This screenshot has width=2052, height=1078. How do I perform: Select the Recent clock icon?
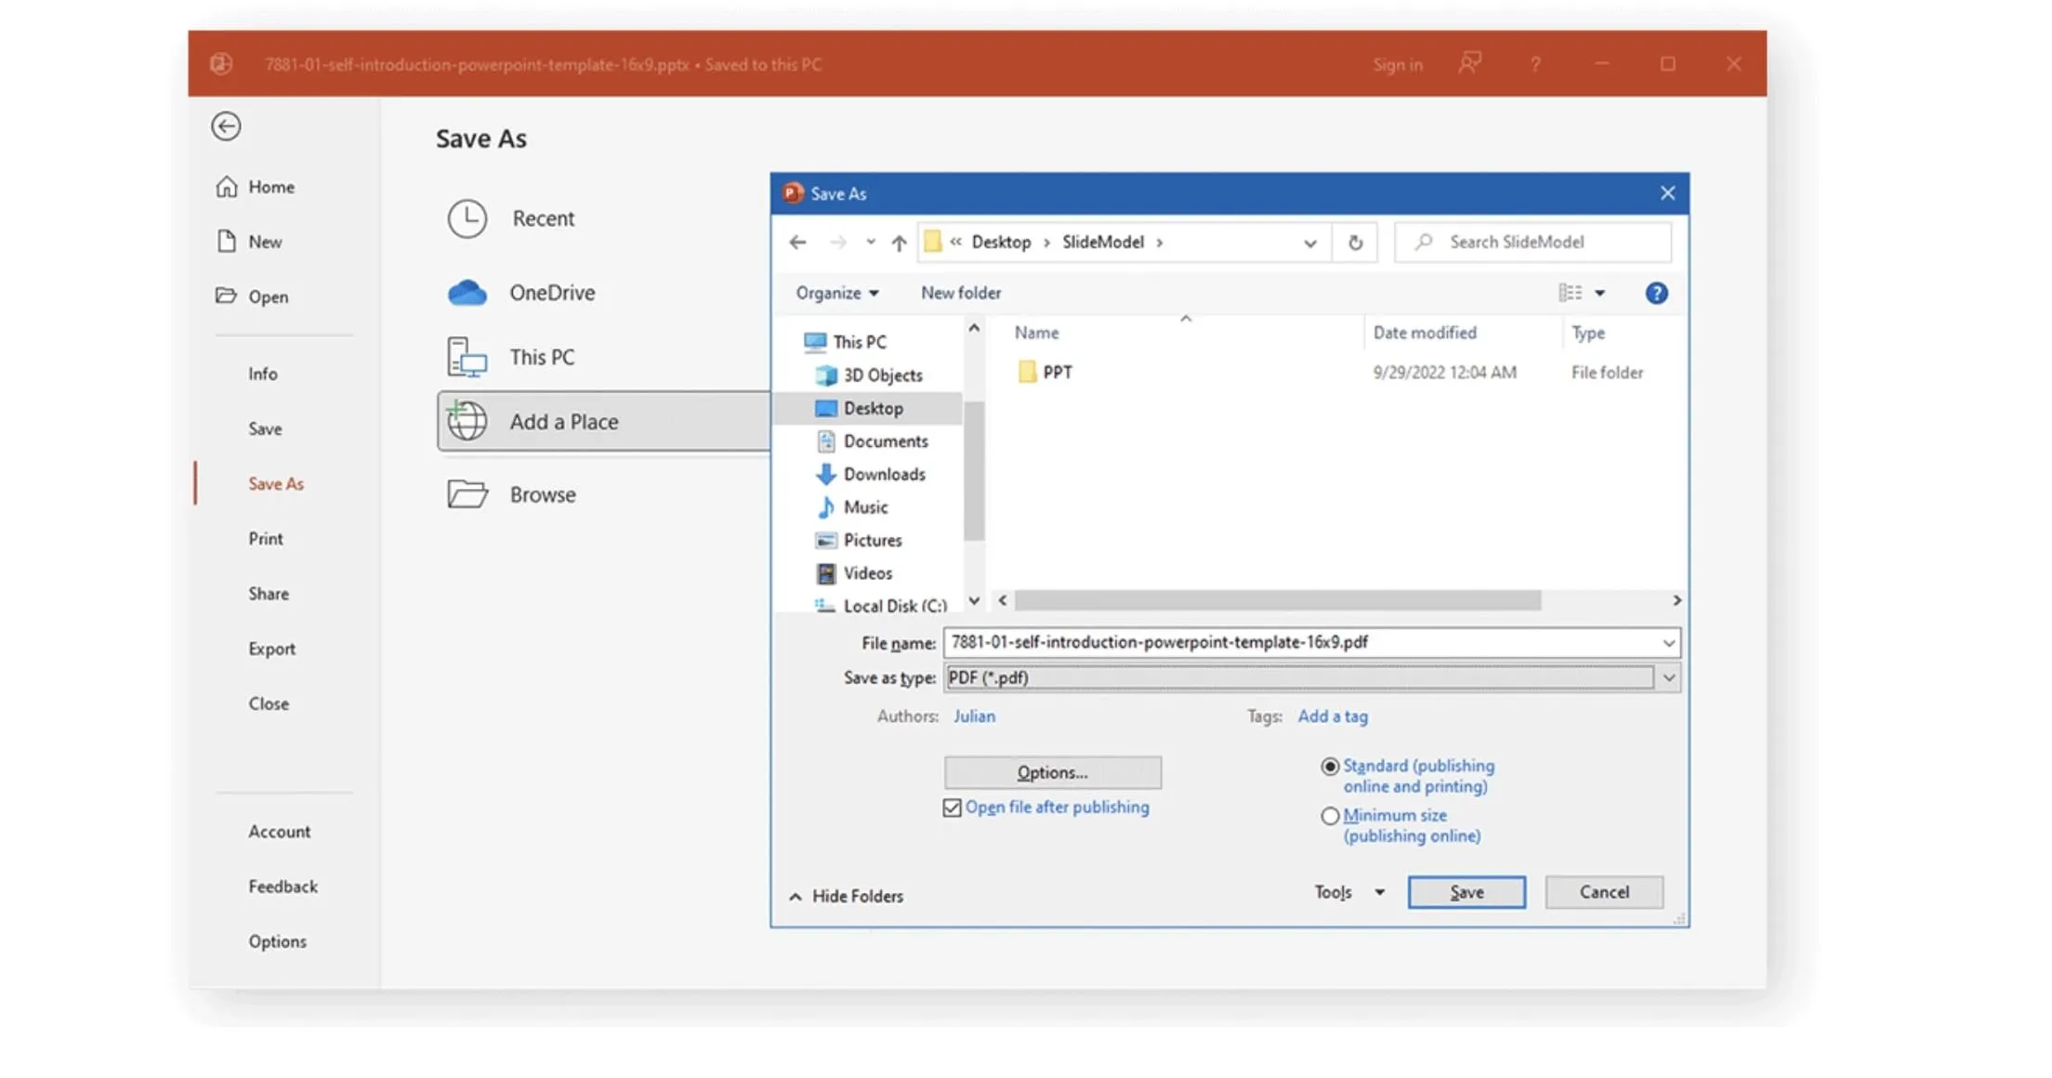[467, 219]
